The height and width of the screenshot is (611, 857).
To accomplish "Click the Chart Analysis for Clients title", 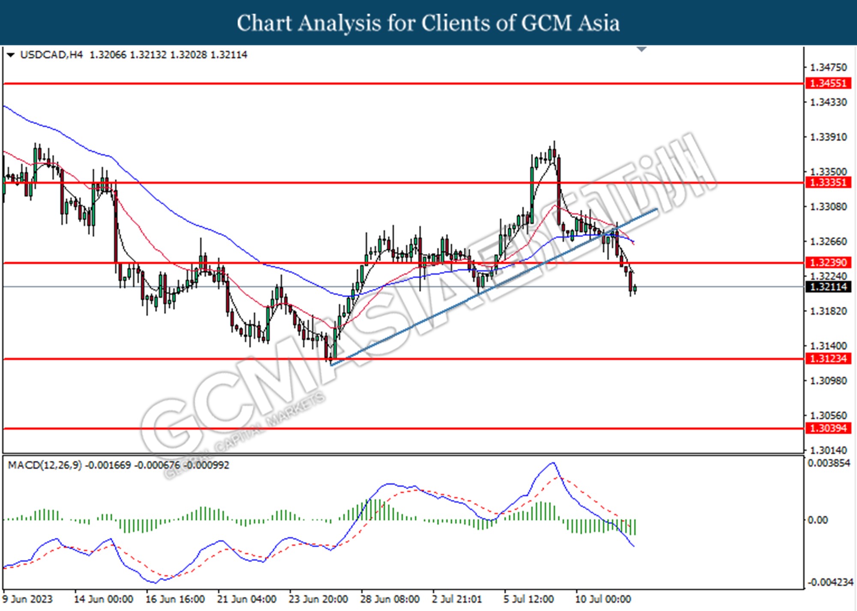I will [x=428, y=23].
